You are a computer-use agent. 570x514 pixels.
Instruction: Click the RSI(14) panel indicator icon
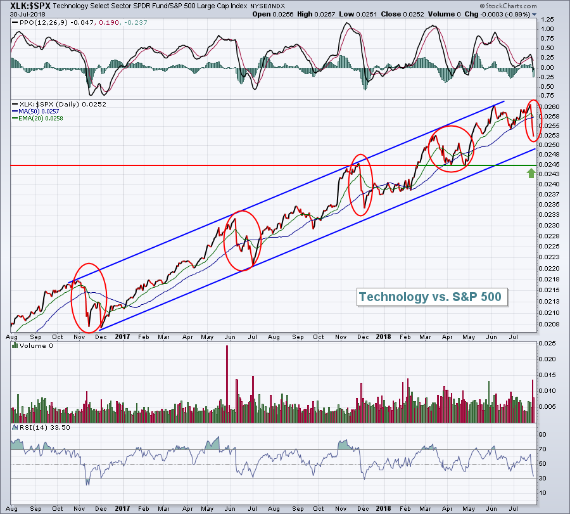pyautogui.click(x=15, y=427)
